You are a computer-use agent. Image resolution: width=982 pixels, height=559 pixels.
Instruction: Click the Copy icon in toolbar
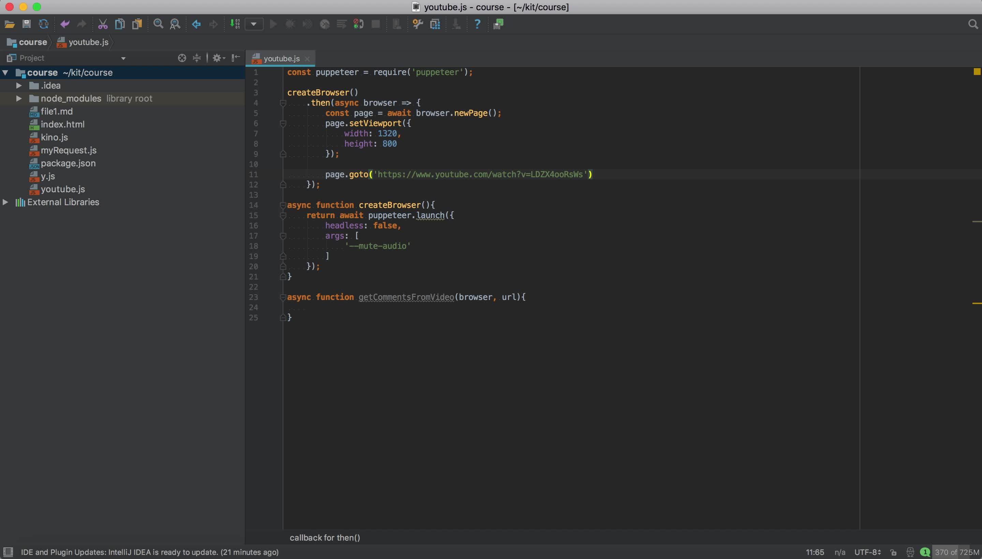[120, 25]
